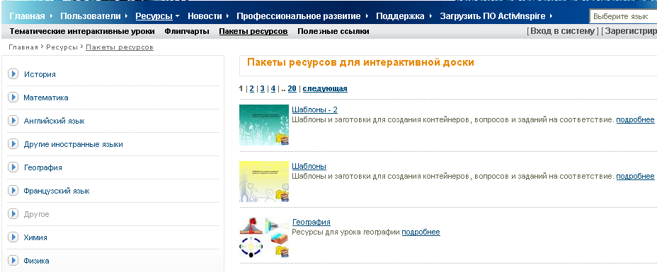Click the Пакеты ресурсов для интерактивной доски heading

click(x=360, y=63)
